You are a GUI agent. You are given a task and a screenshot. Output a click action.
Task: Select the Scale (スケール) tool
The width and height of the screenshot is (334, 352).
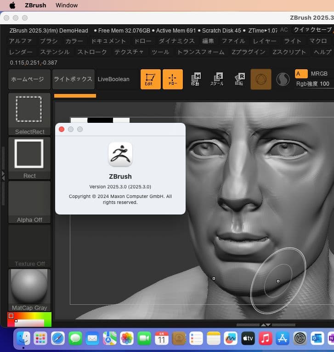point(217,79)
